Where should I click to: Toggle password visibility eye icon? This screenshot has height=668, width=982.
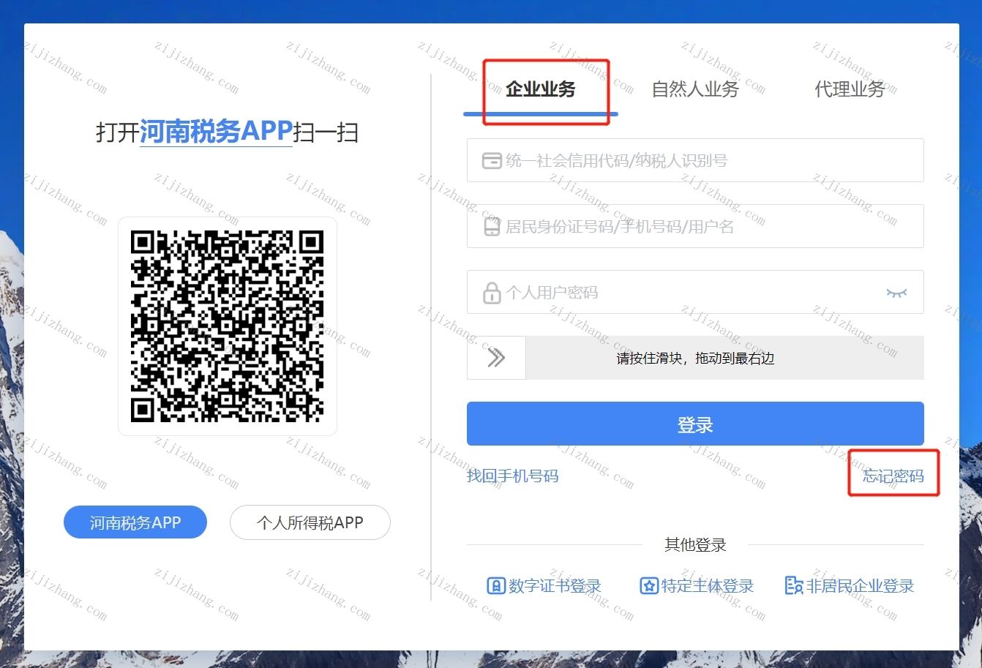coord(896,293)
